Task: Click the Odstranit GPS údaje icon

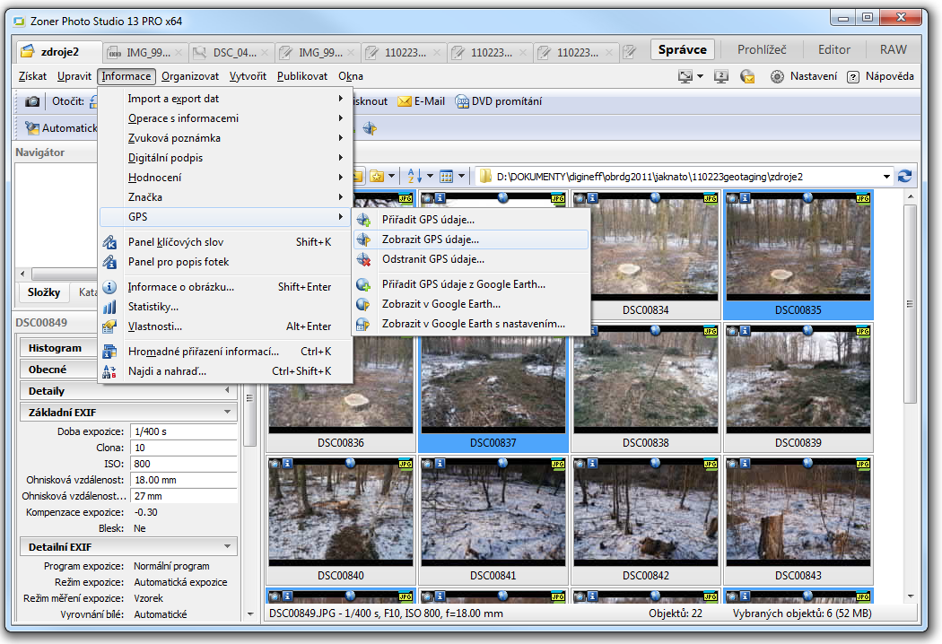Action: [x=363, y=259]
